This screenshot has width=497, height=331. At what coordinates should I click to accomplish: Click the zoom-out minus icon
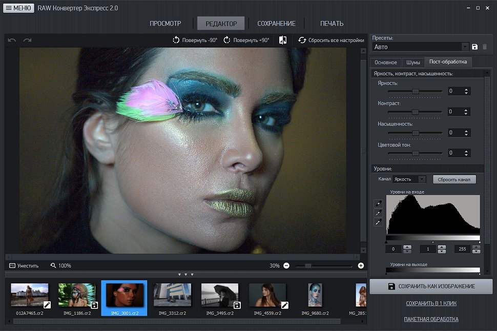pos(286,266)
